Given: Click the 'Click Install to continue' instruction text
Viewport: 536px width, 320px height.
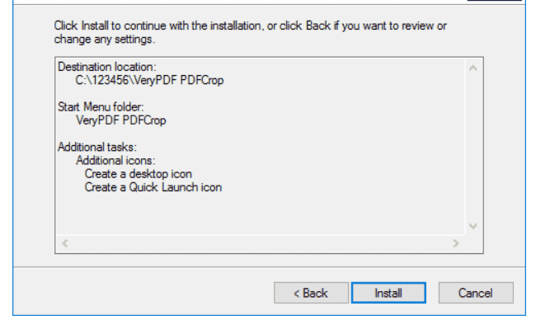Looking at the screenshot, I should [x=250, y=32].
